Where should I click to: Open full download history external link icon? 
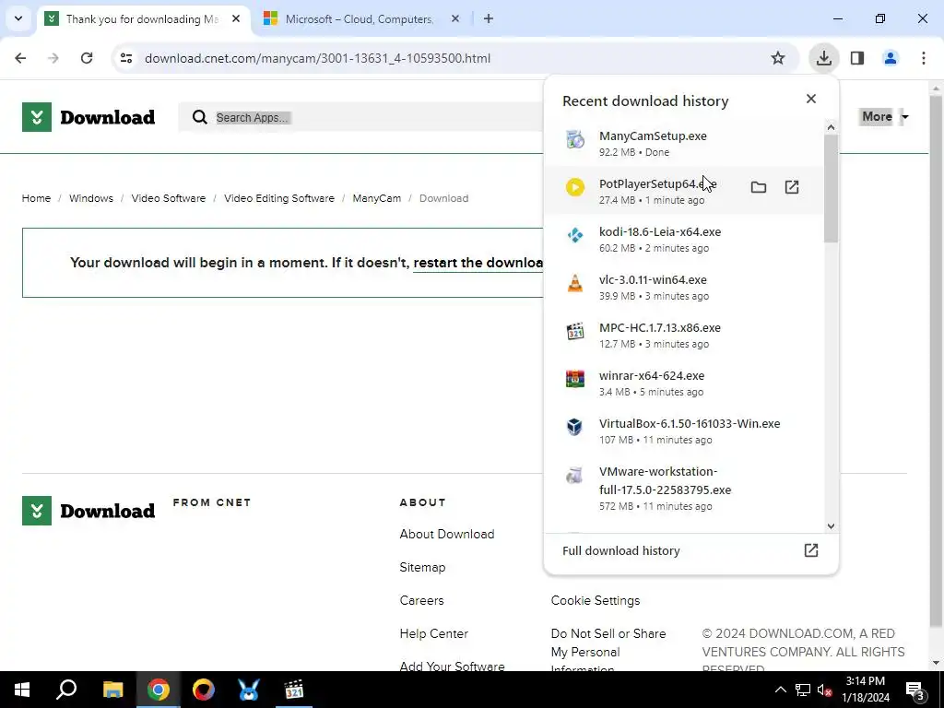[x=811, y=550]
